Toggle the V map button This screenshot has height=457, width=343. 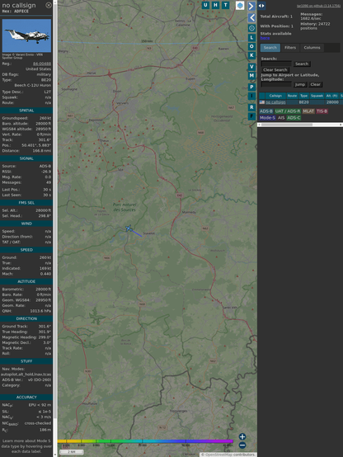pos(251,67)
